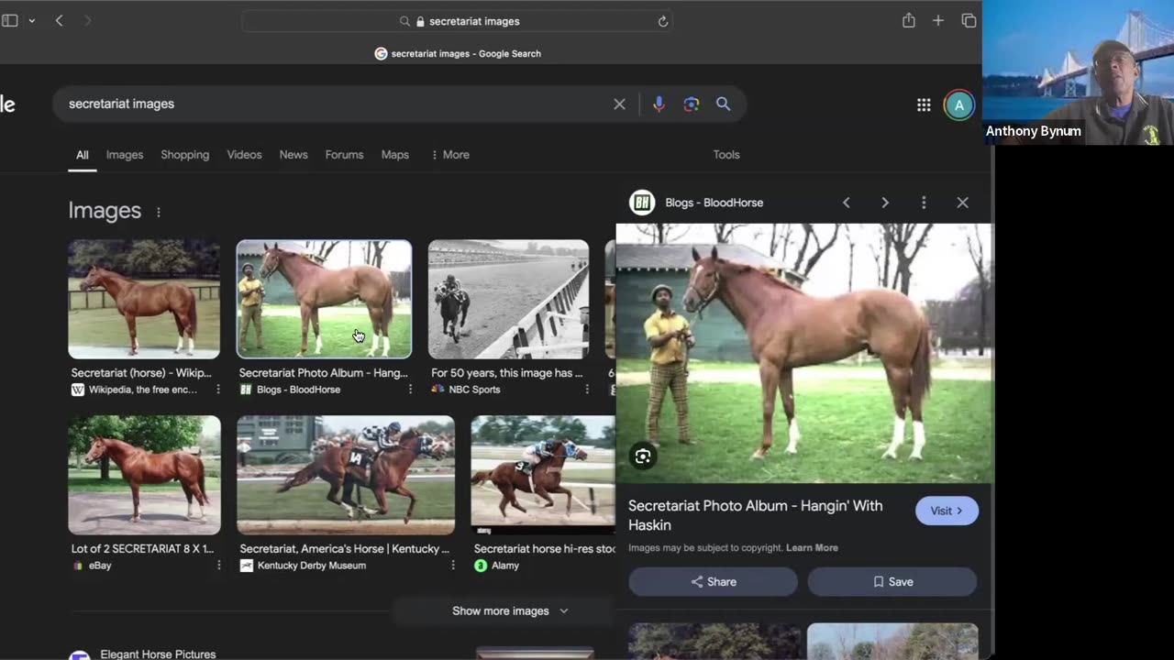Open the More search filters dropdown
Screen dimensions: 1174x660
pyautogui.click(x=449, y=155)
